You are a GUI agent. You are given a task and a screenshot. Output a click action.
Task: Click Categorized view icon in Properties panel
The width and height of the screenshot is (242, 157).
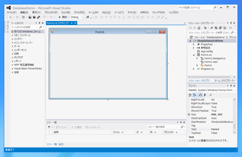click(190, 95)
